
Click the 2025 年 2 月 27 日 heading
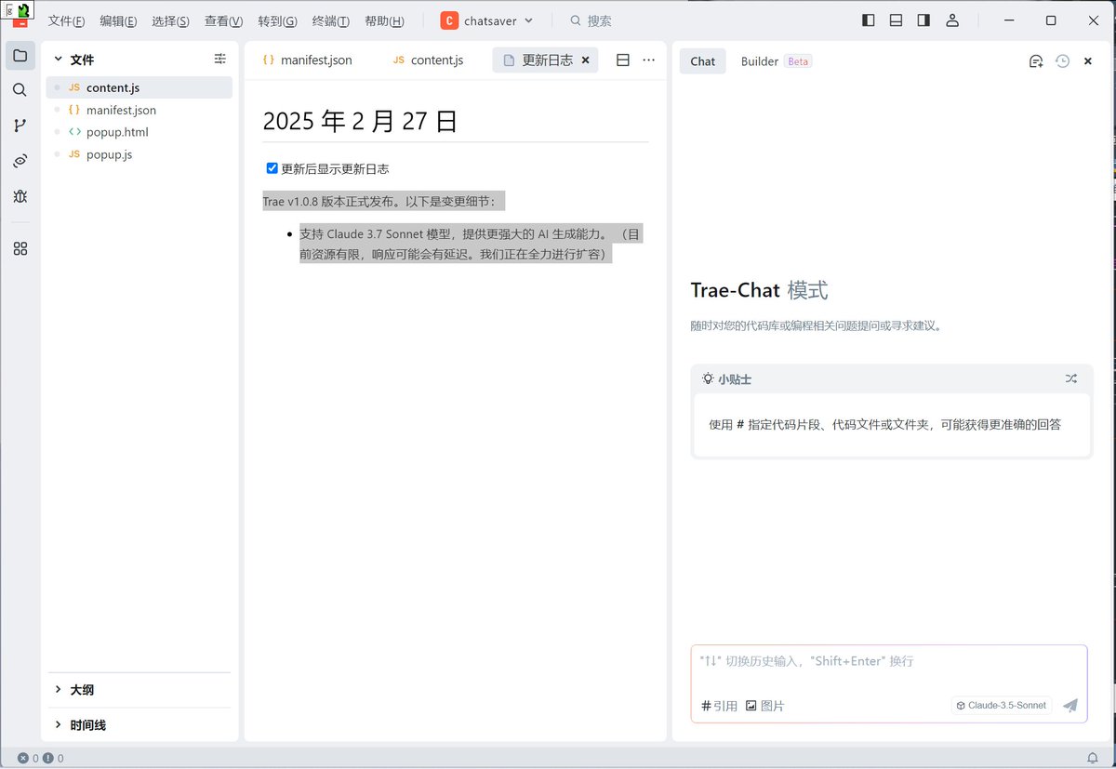[x=360, y=121]
